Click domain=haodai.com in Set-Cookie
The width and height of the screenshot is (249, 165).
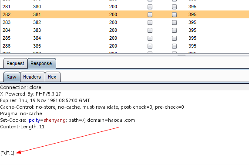[x=111, y=120]
